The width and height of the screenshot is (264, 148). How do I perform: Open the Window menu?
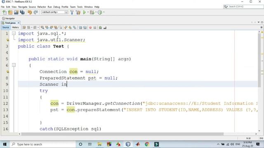tap(88, 7)
